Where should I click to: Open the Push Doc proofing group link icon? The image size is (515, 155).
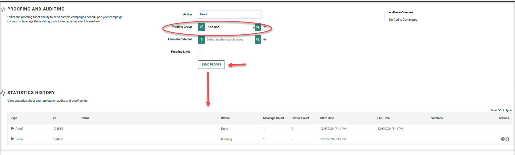click(x=202, y=27)
